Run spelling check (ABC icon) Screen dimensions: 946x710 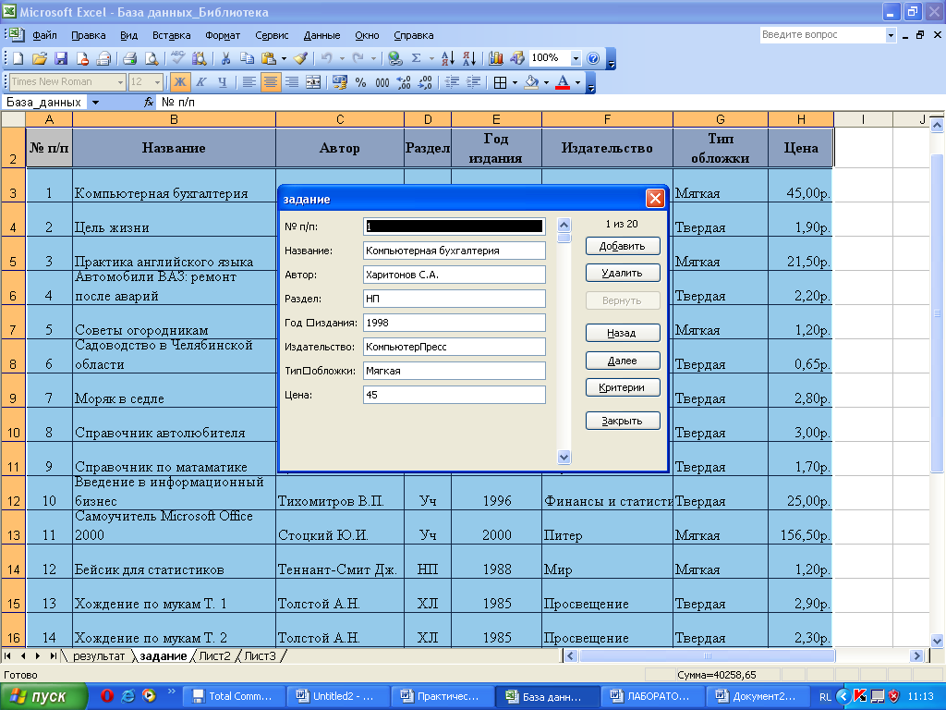(177, 58)
